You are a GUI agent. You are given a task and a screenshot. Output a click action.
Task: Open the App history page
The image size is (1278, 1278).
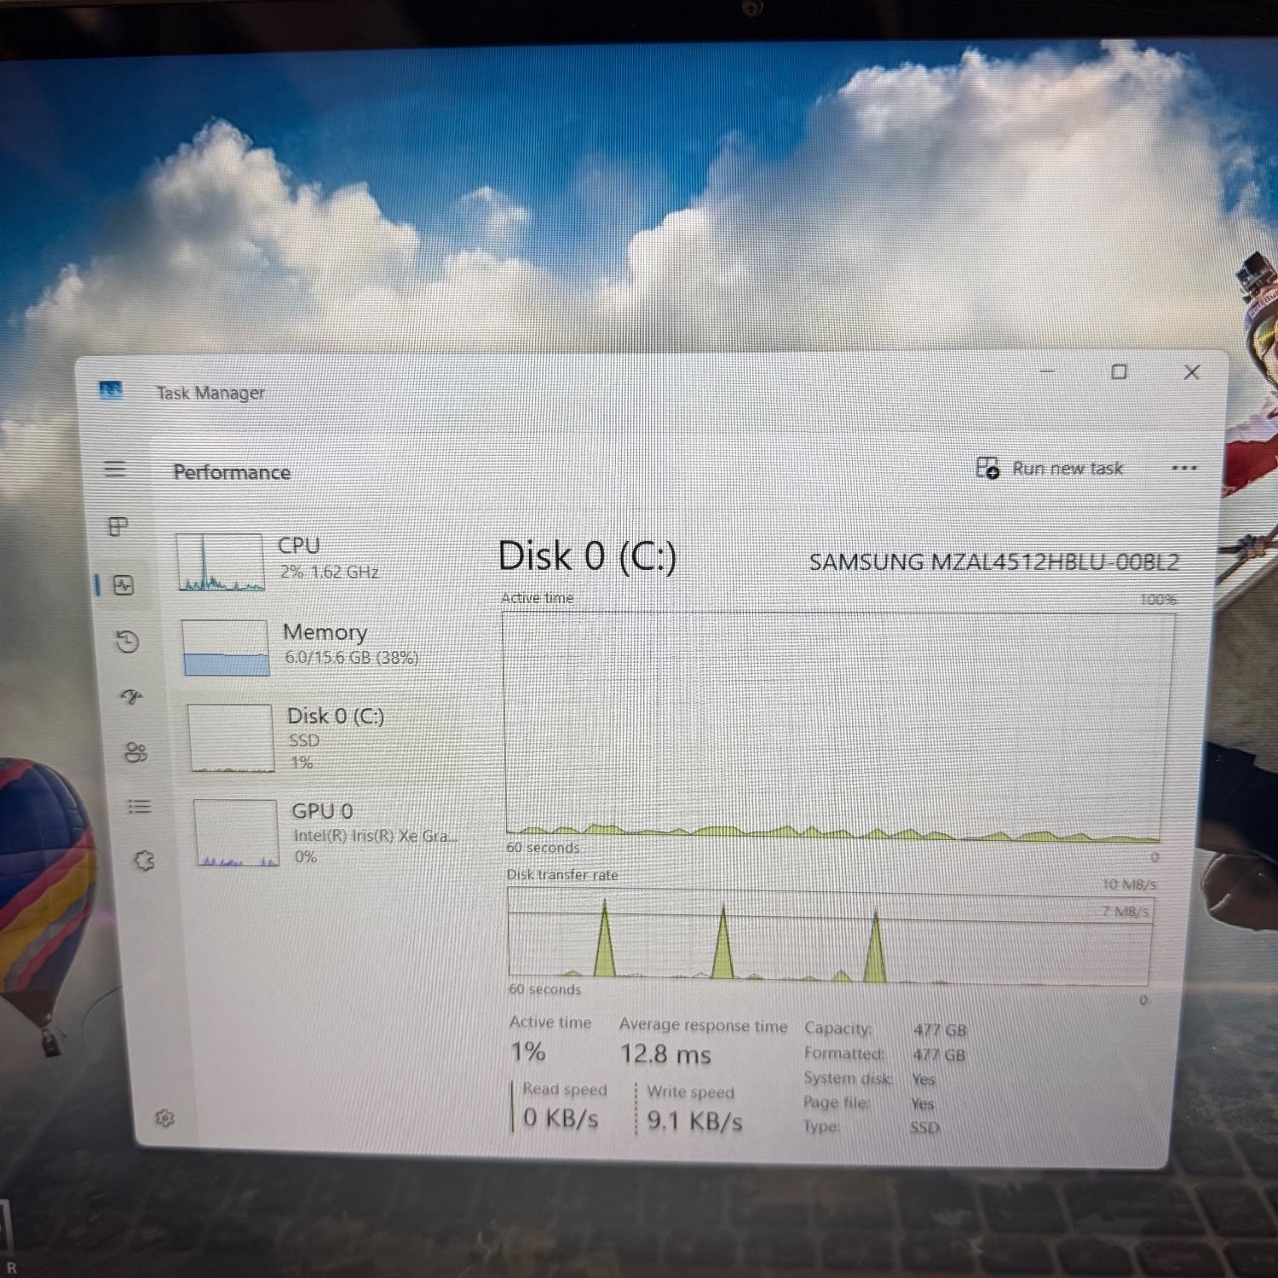point(128,642)
